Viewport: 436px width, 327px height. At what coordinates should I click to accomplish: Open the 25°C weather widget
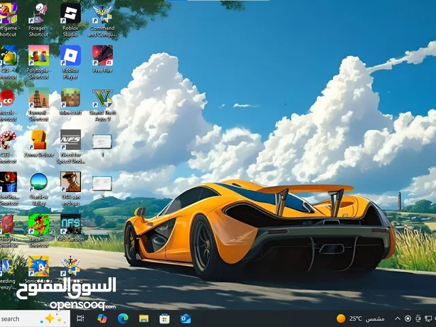click(x=360, y=319)
